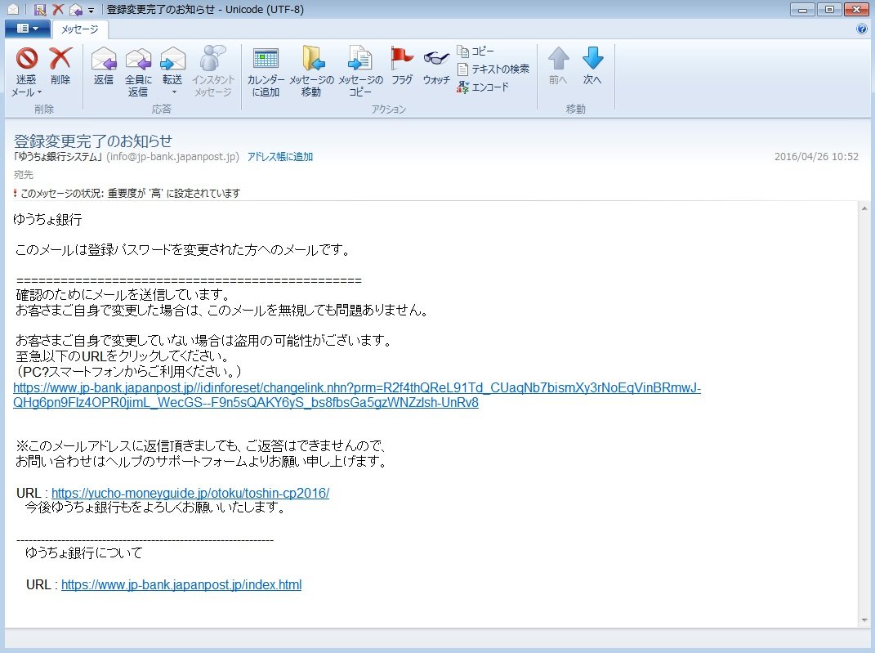The image size is (875, 653).
Task: Open the blue application menu button
Action: pyautogui.click(x=27, y=29)
